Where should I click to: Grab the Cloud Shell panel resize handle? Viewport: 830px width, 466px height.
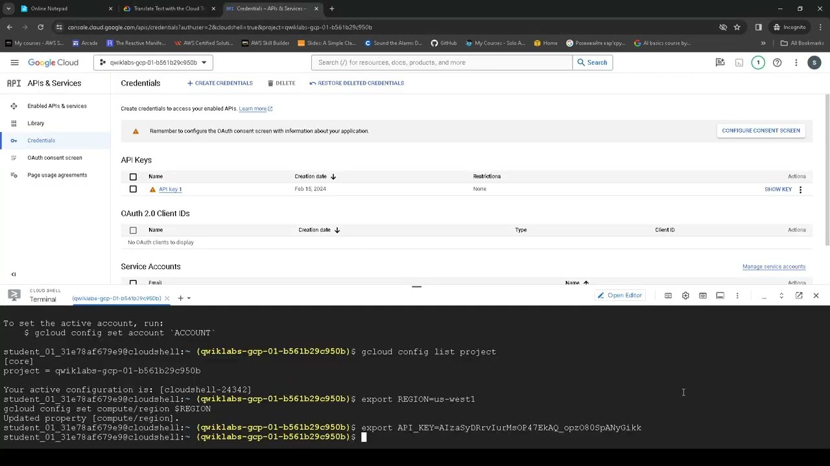[x=416, y=287]
